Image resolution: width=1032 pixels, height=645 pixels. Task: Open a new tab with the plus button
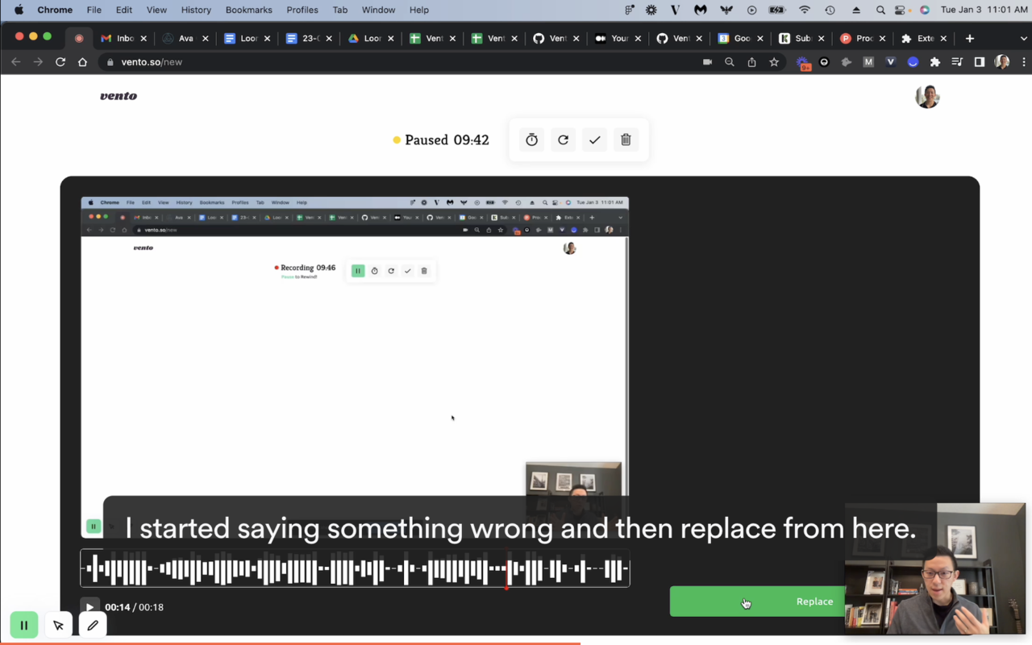[969, 38]
